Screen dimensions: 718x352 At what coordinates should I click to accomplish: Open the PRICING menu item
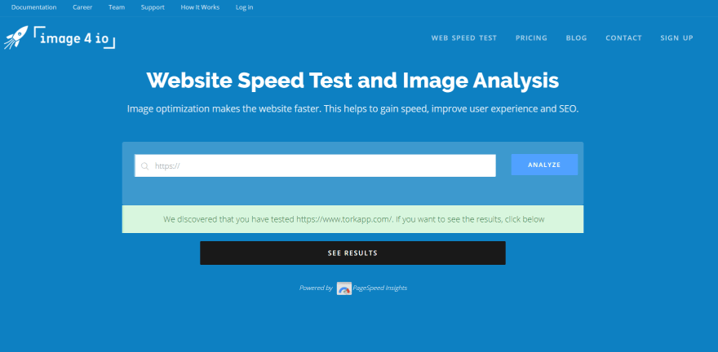coord(531,38)
